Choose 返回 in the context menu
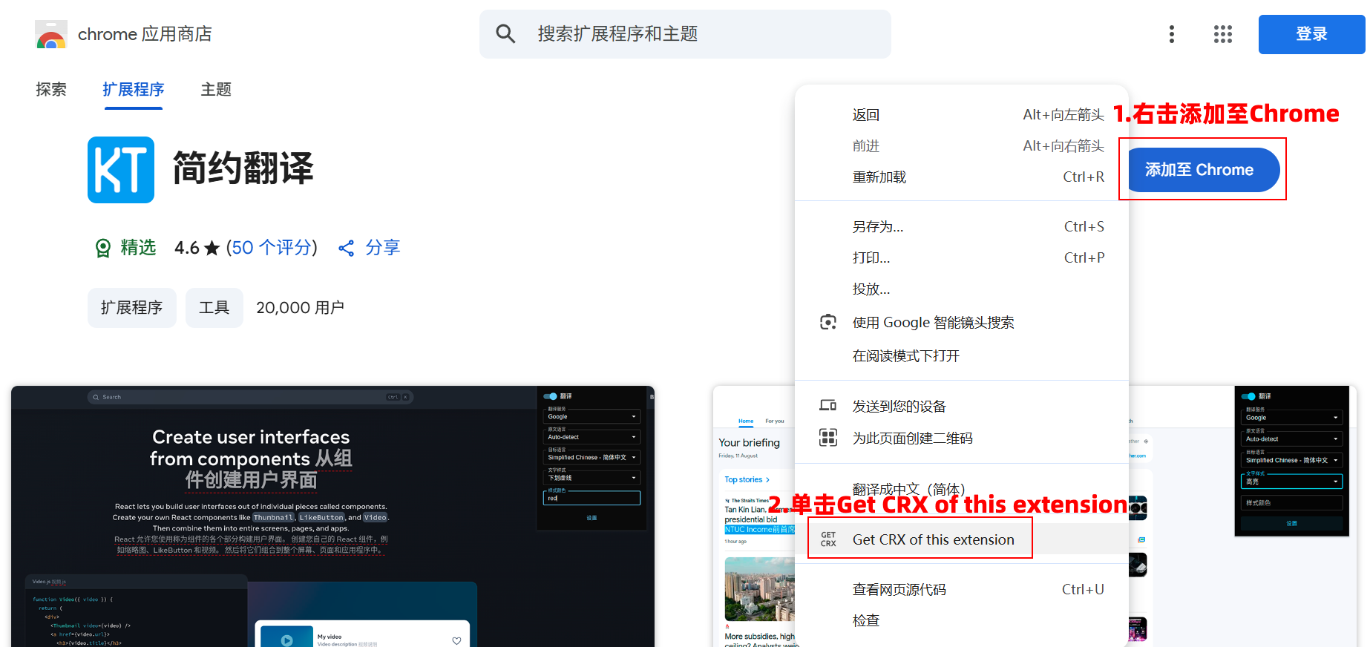Screen dimensions: 1370x647 click(x=962, y=115)
